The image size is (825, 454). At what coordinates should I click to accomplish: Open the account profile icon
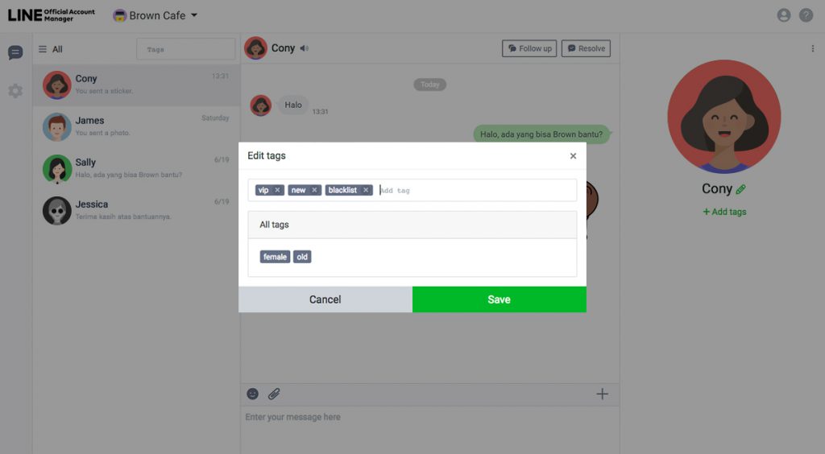(x=784, y=15)
